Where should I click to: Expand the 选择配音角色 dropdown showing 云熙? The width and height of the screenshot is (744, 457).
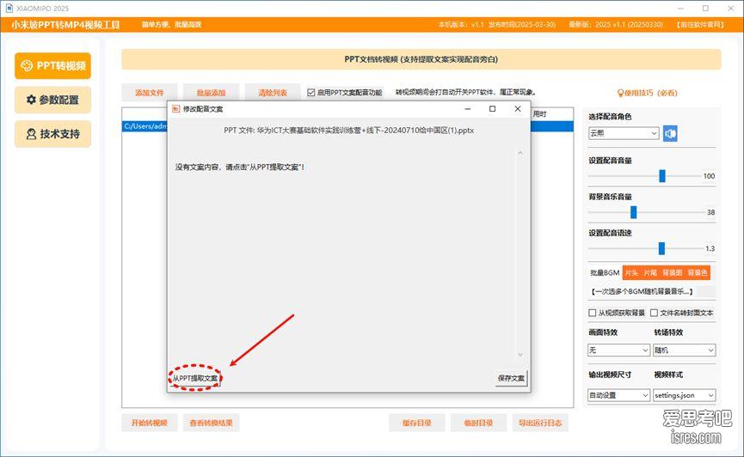point(624,133)
